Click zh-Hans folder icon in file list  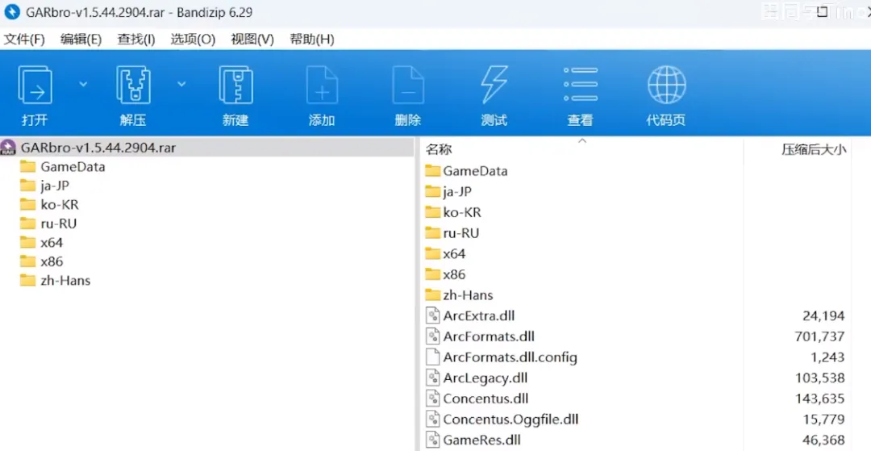coord(433,295)
